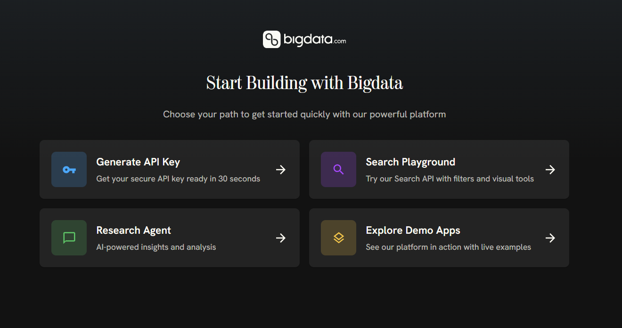Select the Research Agent title
Image resolution: width=622 pixels, height=328 pixels.
pyautogui.click(x=133, y=230)
